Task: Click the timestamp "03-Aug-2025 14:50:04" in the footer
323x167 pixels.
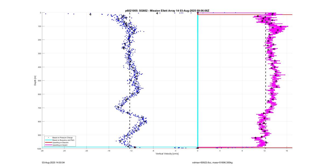Action: coord(53,162)
